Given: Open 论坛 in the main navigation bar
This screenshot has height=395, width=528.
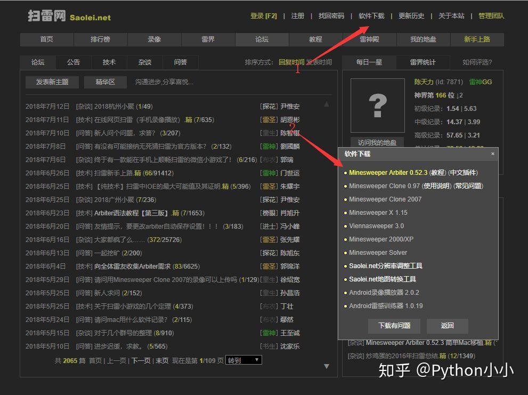Looking at the screenshot, I should pos(262,39).
